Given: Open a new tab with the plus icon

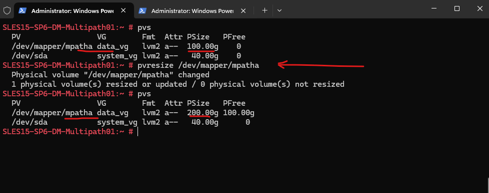Looking at the screenshot, I should (265, 10).
